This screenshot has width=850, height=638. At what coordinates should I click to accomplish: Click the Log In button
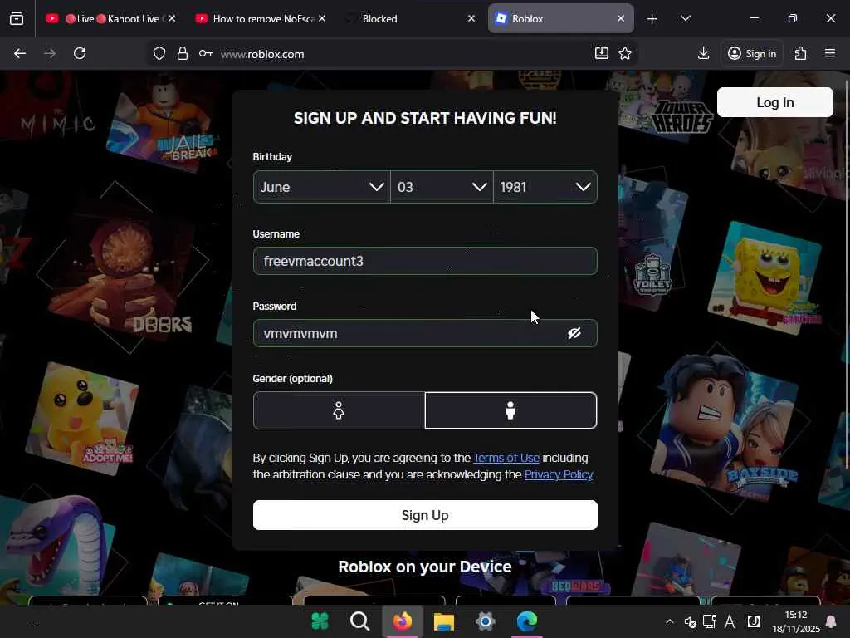click(774, 102)
